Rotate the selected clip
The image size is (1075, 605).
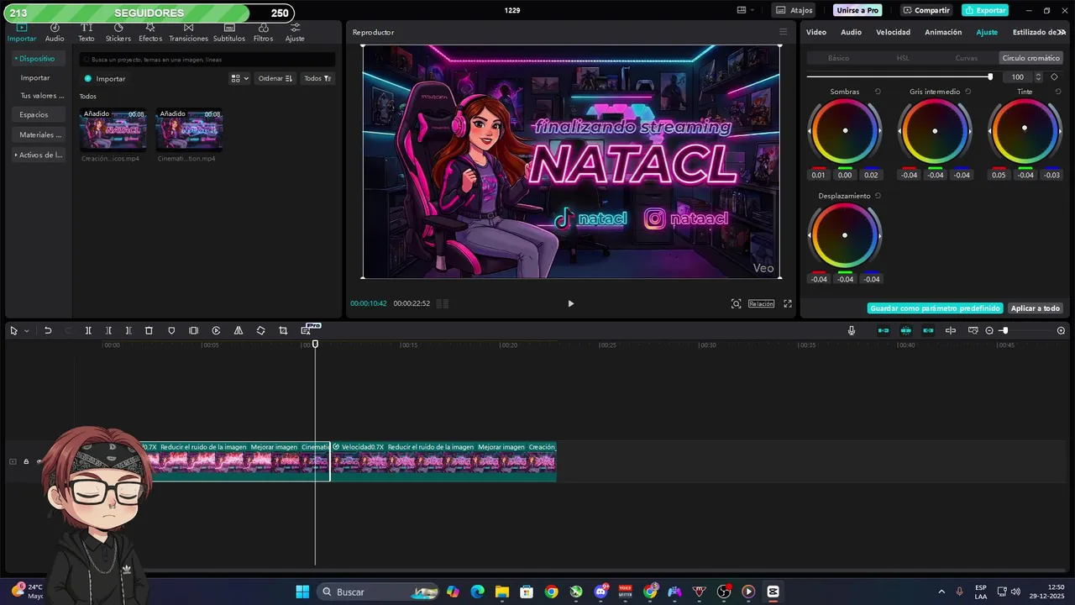click(x=260, y=331)
